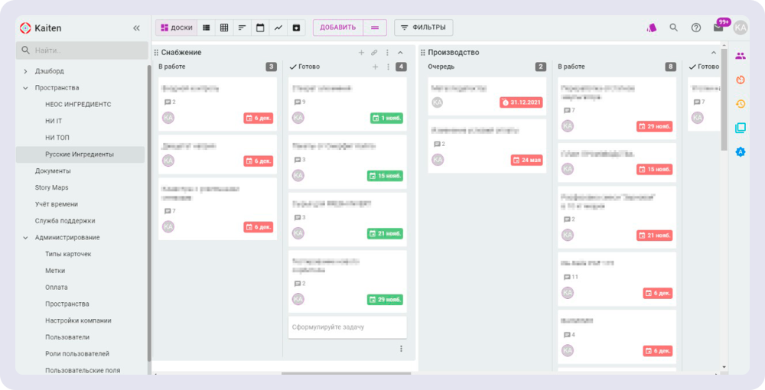
Task: Collapse the Пространства section
Action: point(25,88)
